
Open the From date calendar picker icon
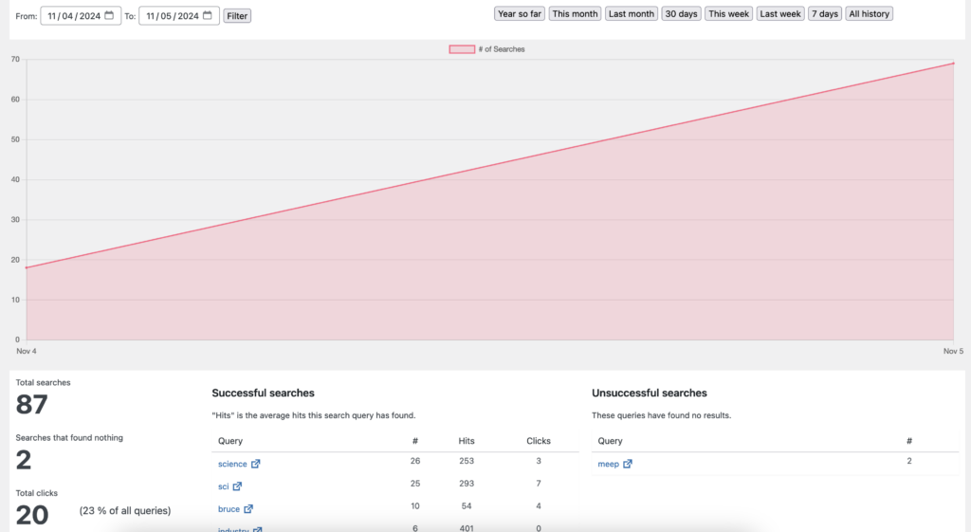pyautogui.click(x=109, y=16)
